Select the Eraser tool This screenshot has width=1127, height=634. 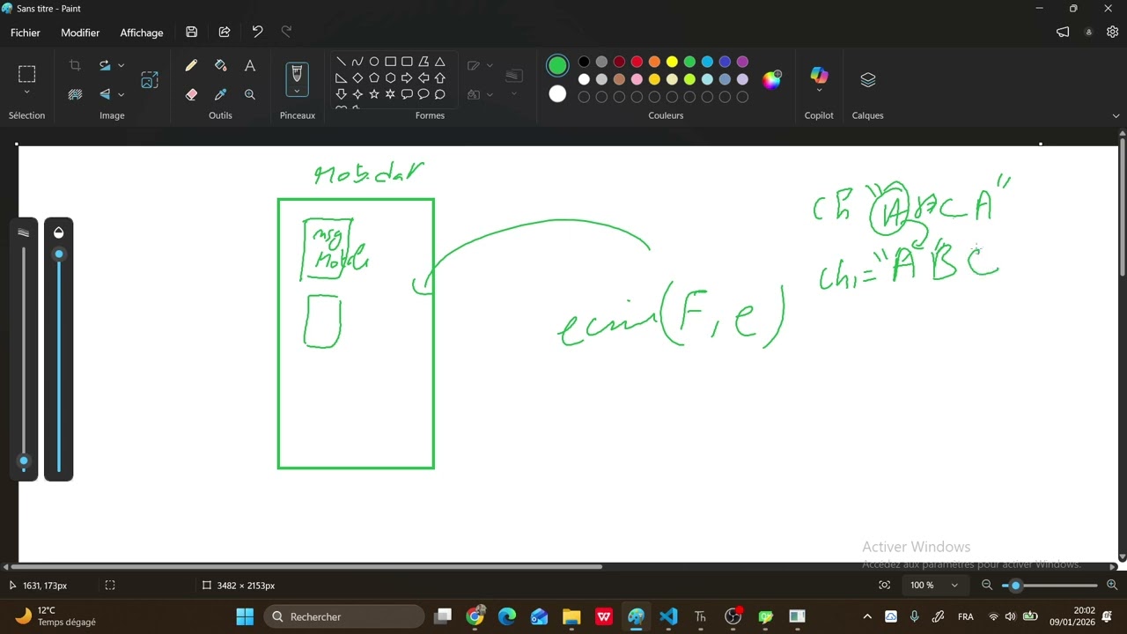(191, 94)
